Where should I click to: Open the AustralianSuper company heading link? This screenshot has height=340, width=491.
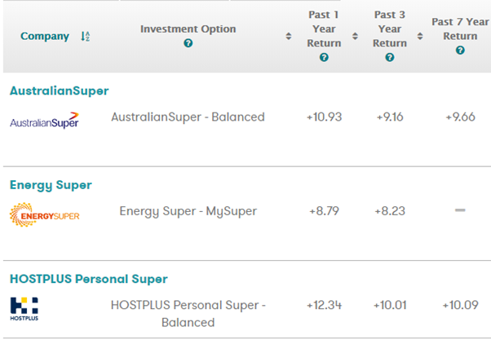pos(59,91)
